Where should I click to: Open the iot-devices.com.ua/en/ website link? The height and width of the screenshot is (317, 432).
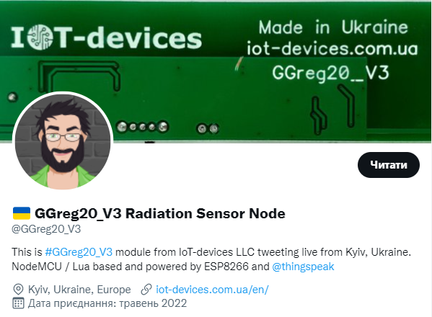pos(212,290)
